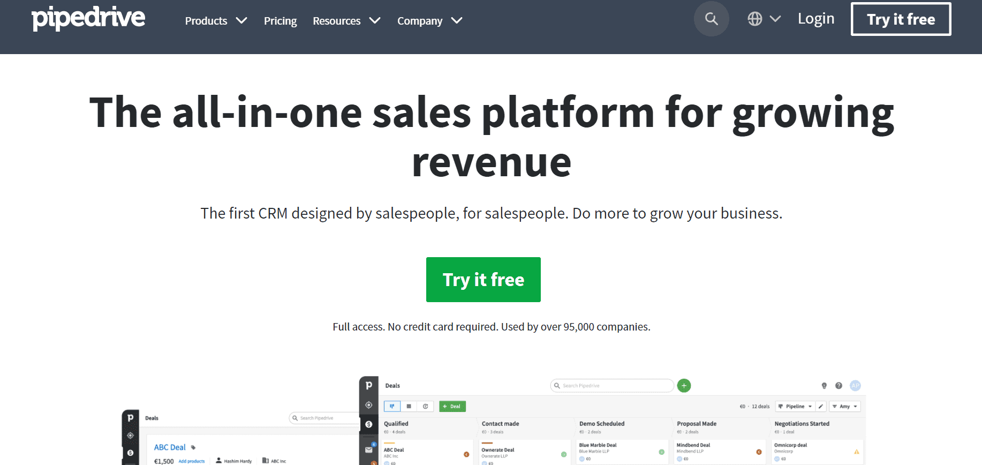
Task: Click the 'Qualified' column header
Action: (x=396, y=424)
